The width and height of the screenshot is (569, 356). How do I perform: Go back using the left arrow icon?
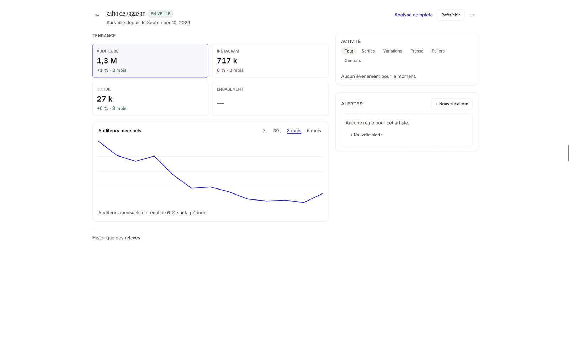(97, 15)
